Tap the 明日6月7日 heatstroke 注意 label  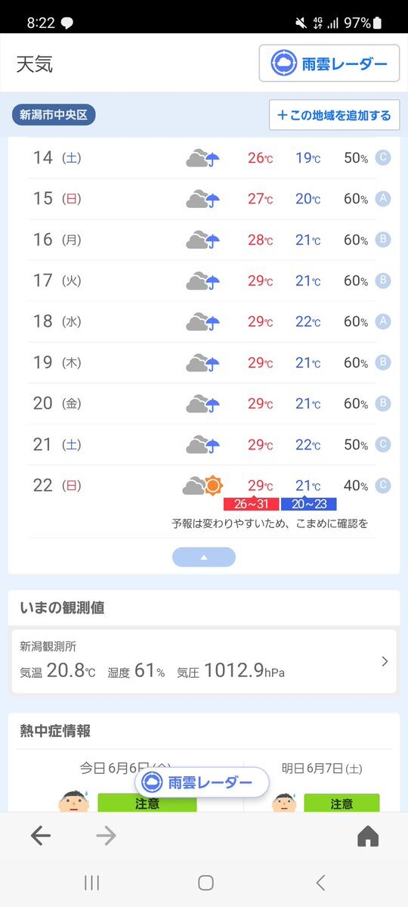click(x=342, y=803)
